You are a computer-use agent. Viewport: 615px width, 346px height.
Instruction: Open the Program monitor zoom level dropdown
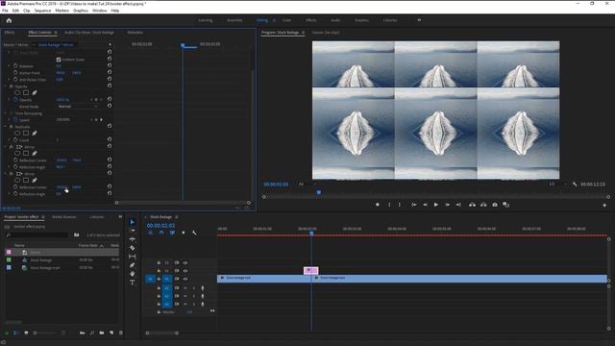(x=307, y=184)
